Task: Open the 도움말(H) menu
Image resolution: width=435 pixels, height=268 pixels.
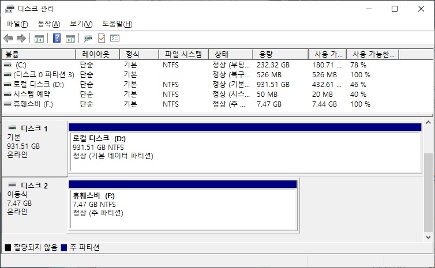Action: pyautogui.click(x=117, y=24)
